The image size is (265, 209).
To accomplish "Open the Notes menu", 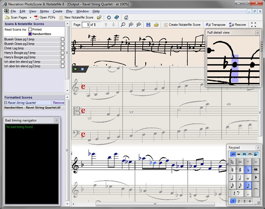I will click(45, 11).
